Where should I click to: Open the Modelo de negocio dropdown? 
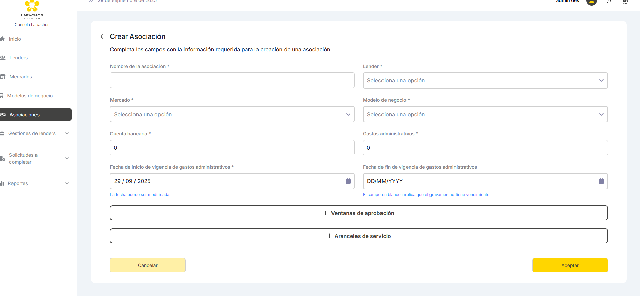[x=485, y=114]
